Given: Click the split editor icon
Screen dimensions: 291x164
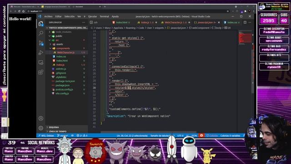Looking at the screenshot, I should click(x=245, y=22).
